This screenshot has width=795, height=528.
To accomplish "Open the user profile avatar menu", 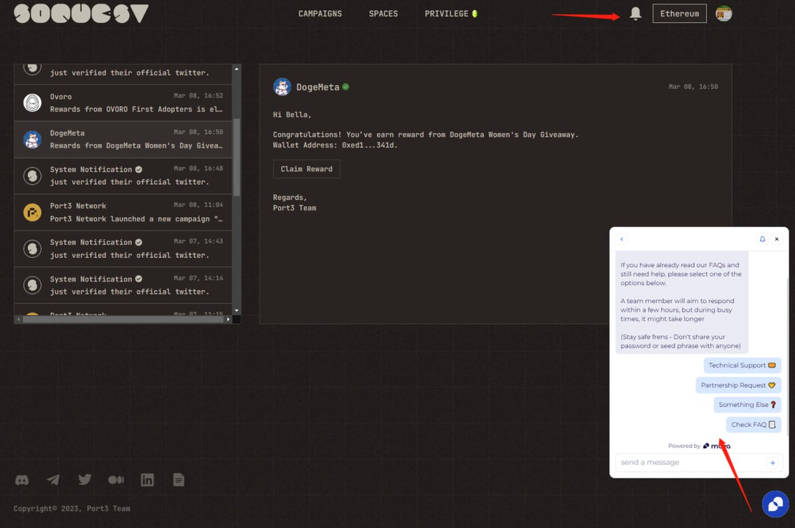I will coord(723,13).
